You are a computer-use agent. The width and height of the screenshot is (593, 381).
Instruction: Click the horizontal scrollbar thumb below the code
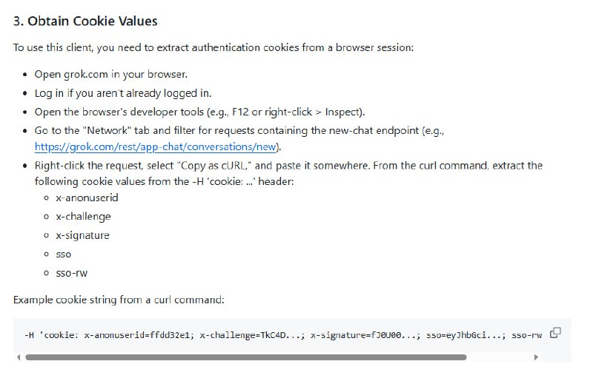[245, 357]
